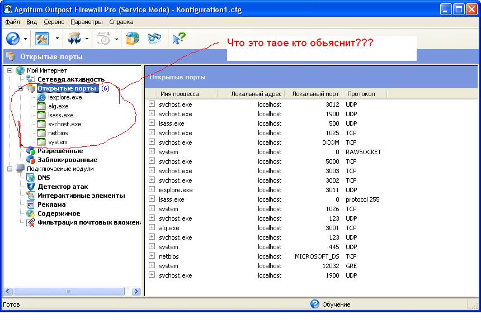The height and width of the screenshot is (324, 481).
Task: Click the DNS plugin icon
Action: [31, 178]
